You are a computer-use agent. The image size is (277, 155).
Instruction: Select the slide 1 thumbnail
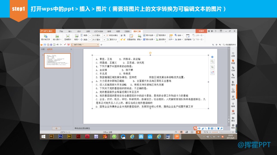tap(57, 61)
